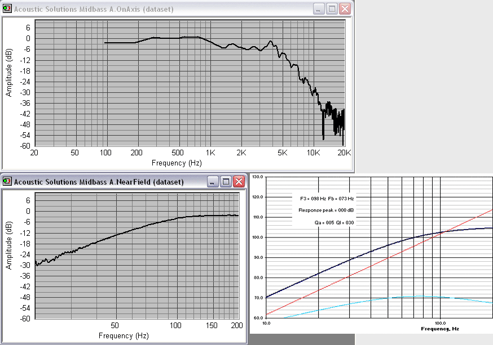
Task: Click 'Frequency (Hz)' label in NearField window
Action: (x=124, y=336)
